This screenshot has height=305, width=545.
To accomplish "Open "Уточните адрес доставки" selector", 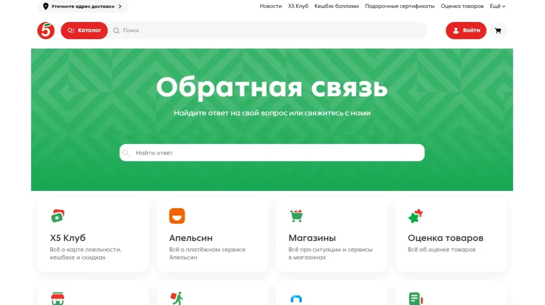I will pos(83,6).
